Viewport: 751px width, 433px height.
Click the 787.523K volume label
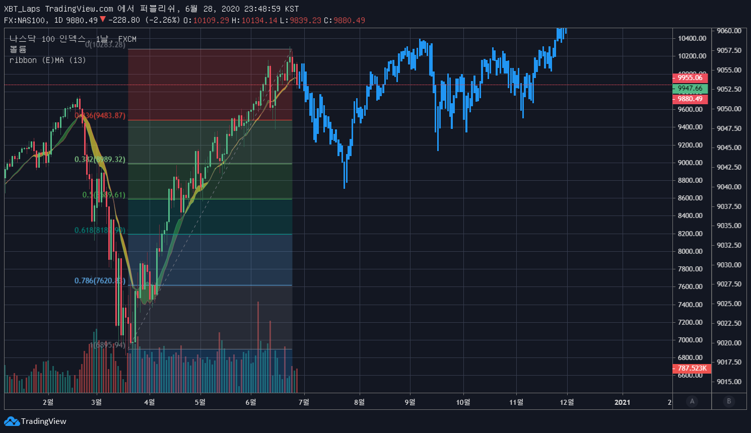pyautogui.click(x=692, y=368)
